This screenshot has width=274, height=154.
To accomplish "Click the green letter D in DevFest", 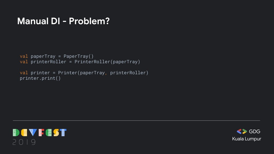I will pos(16,133).
